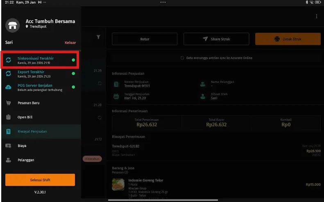Tap the Biaya money icon
Screen dimensions: 324x202
[x=8, y=146]
